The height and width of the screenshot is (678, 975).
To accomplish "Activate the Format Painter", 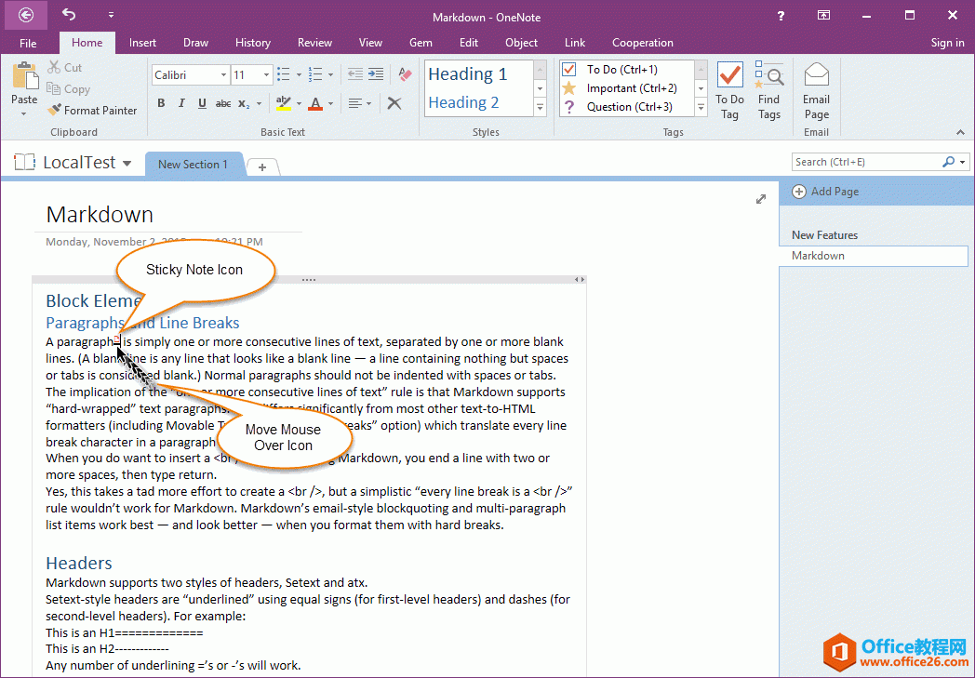I will click(x=92, y=110).
